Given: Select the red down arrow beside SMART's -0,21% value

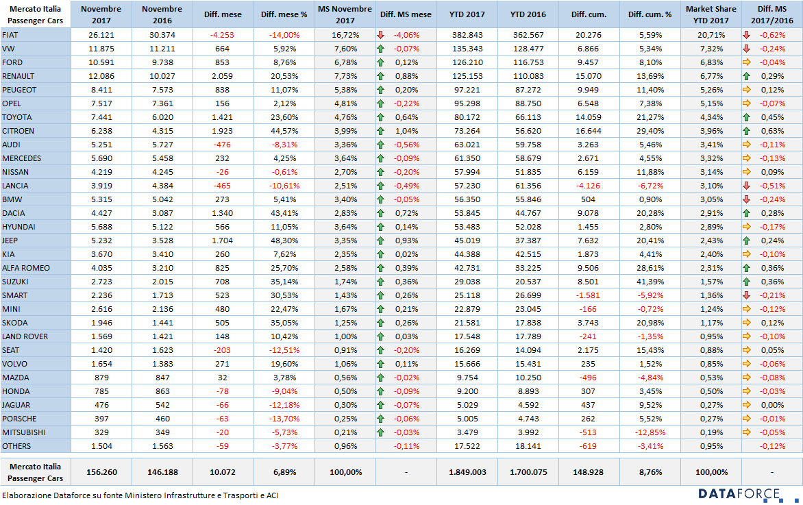Looking at the screenshot, I should pyautogui.click(x=747, y=295).
